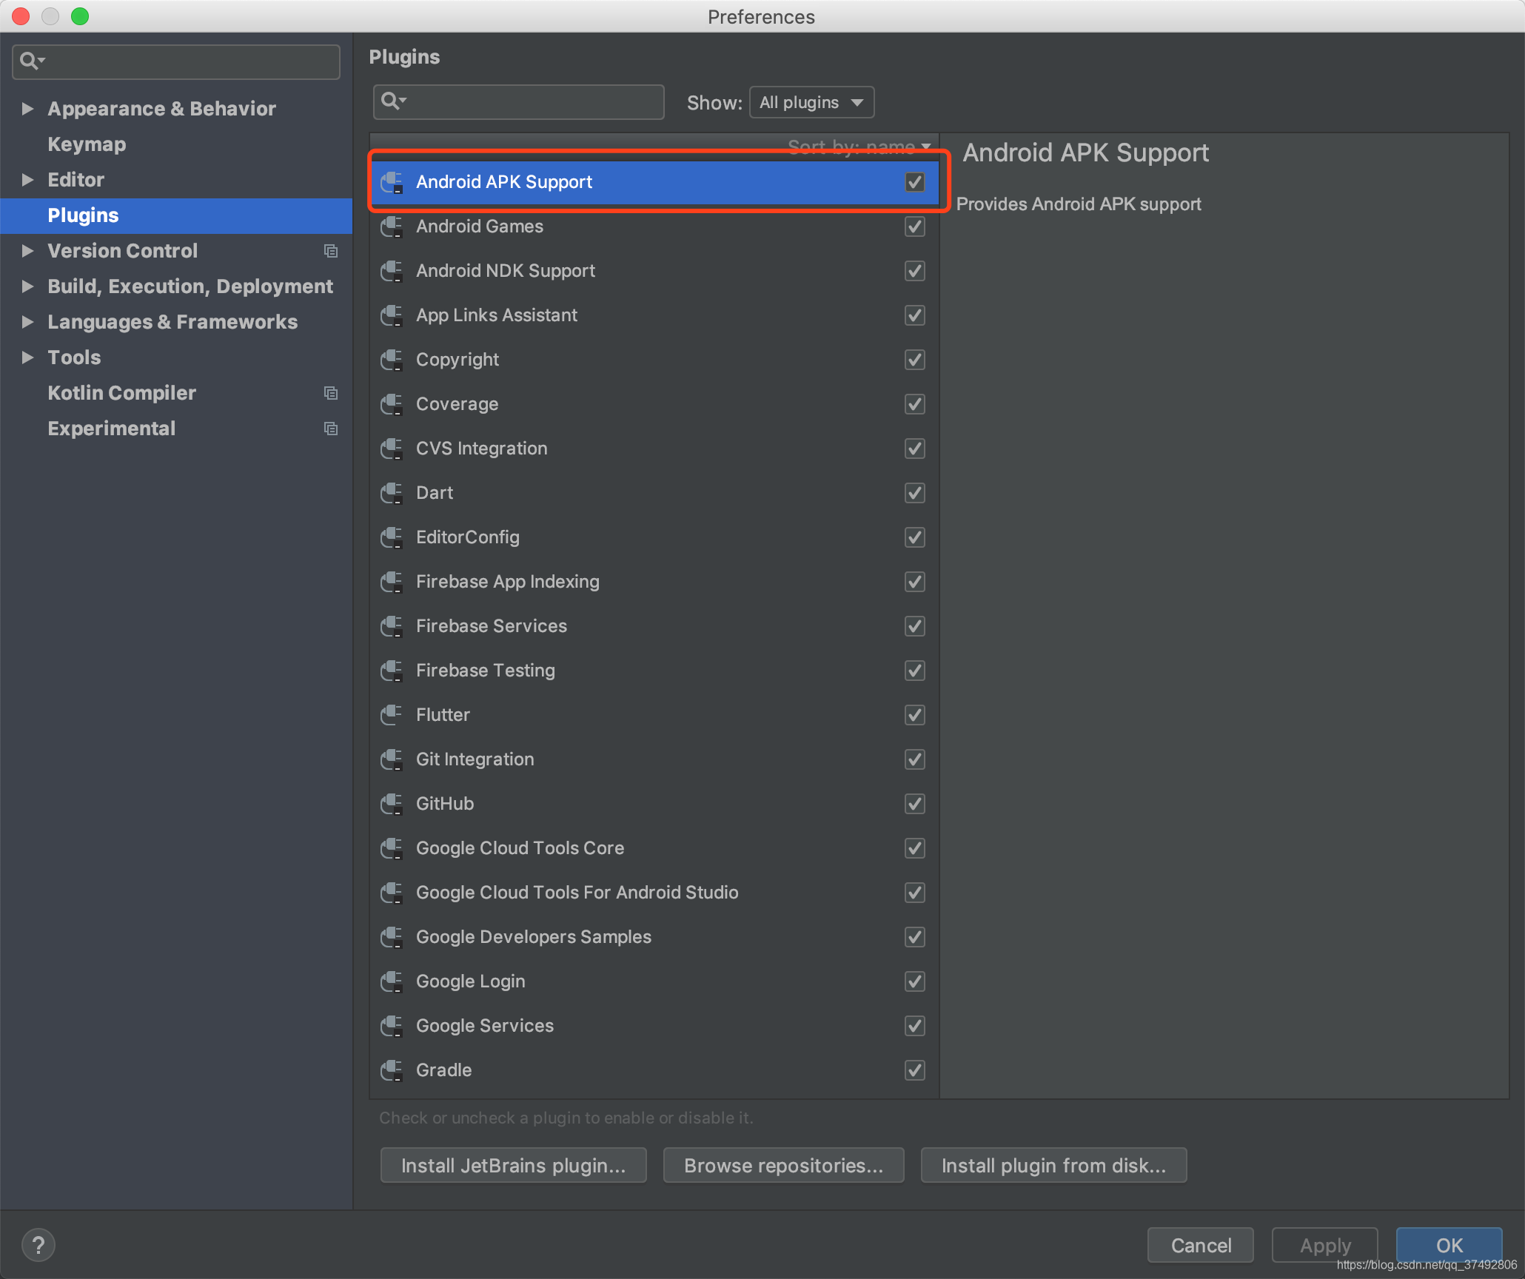Click the Git Integration plugin icon
Image resolution: width=1525 pixels, height=1279 pixels.
click(392, 759)
